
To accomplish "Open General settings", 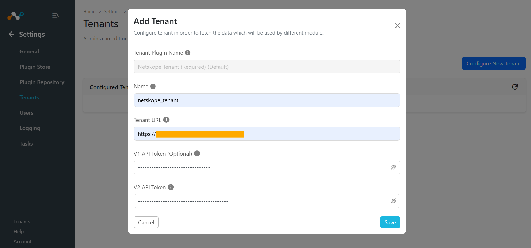I will 29,51.
